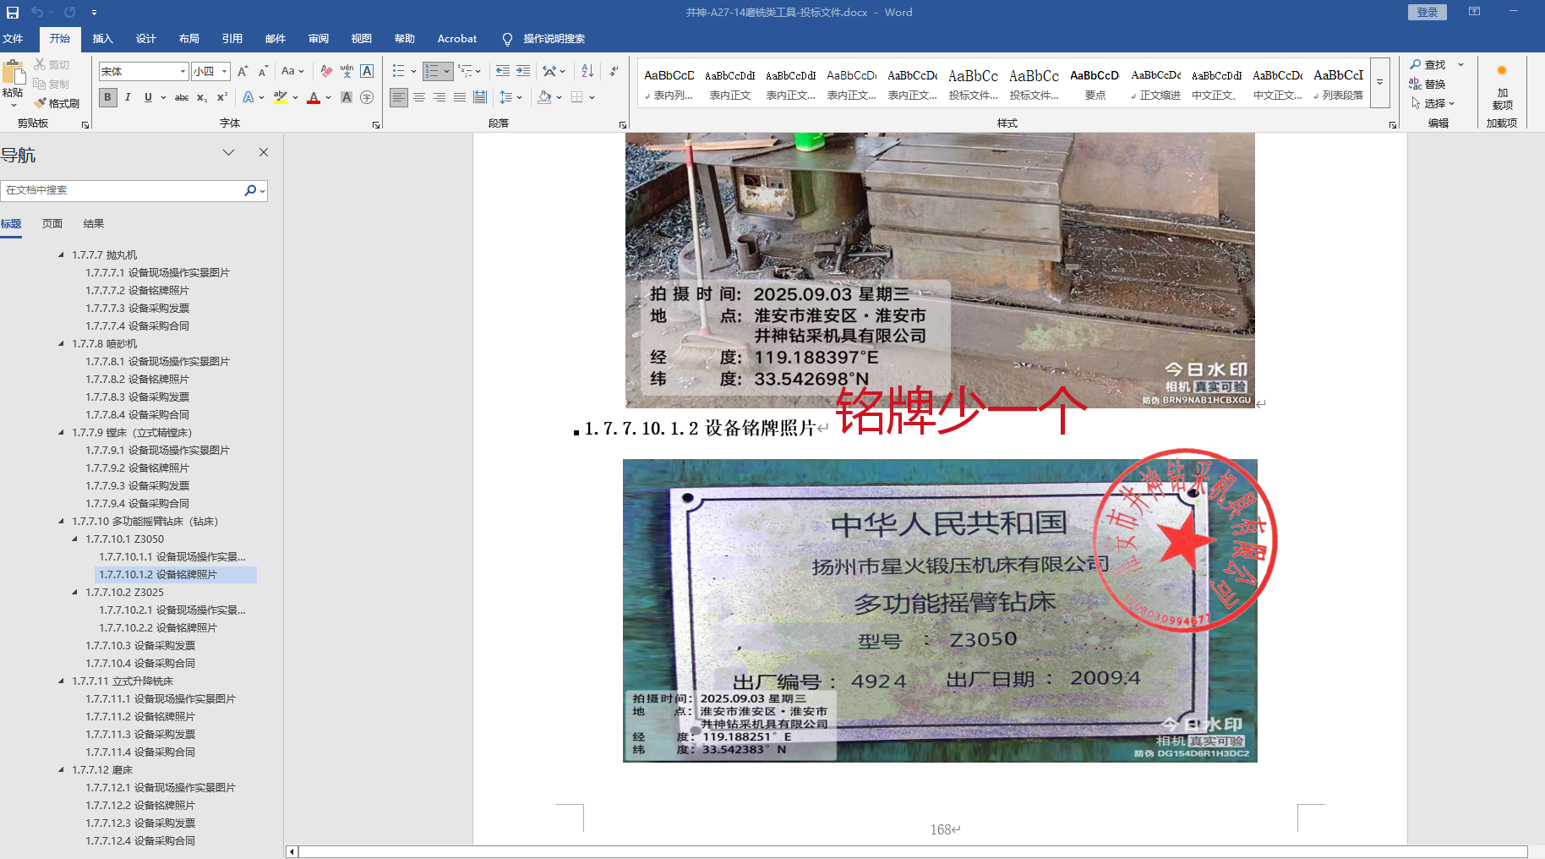Show or hide paragraph marks
The image size is (1545, 859).
coord(614,71)
